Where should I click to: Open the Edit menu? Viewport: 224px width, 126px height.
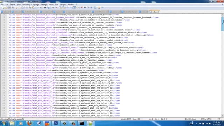[7, 5]
